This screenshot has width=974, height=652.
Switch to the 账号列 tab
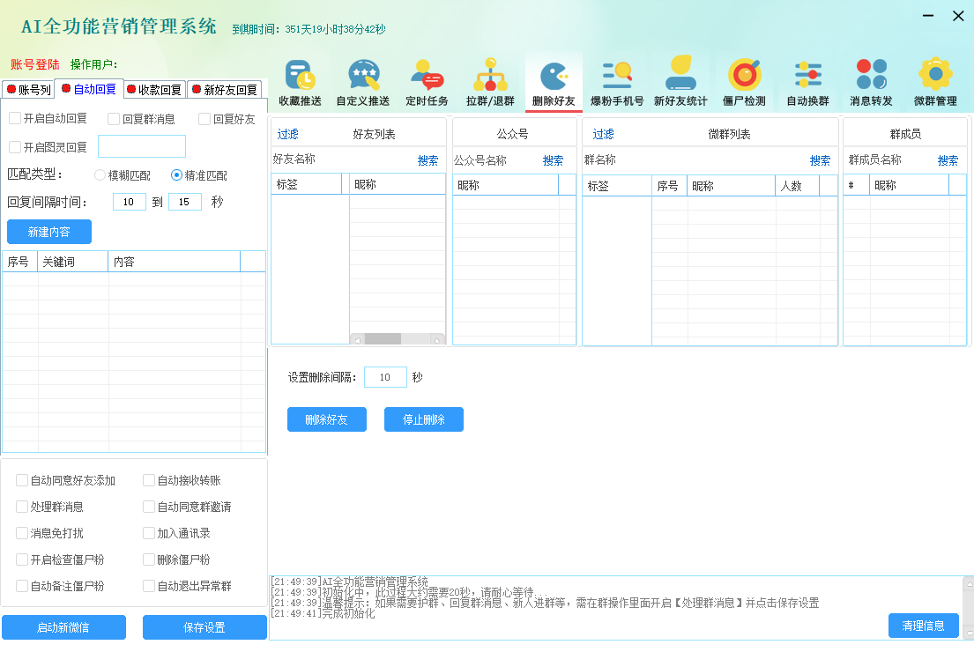(x=28, y=89)
